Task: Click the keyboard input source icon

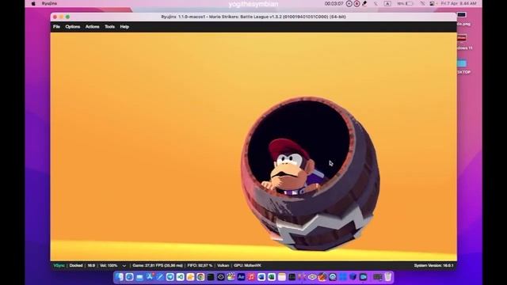Action: 387,3
